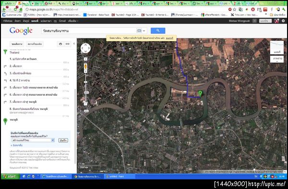Pan the map down with the compass control
This screenshot has width=288, height=189.
(x=85, y=51)
